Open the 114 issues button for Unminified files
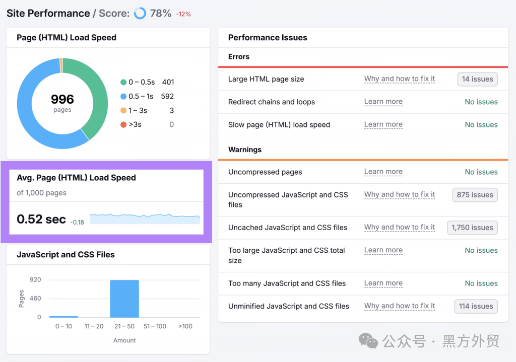 tap(476, 306)
